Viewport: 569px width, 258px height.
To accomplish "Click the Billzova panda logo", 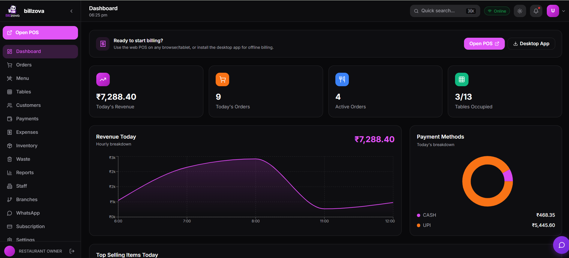I will pos(13,11).
